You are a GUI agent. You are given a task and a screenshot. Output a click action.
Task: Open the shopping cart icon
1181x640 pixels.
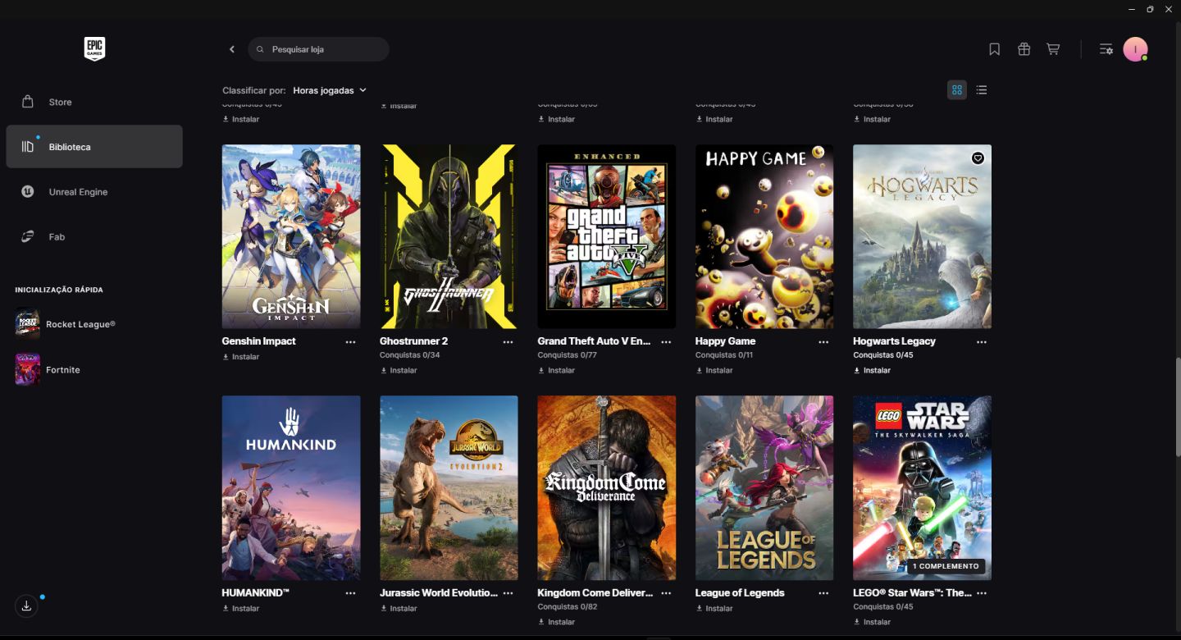[x=1053, y=49]
